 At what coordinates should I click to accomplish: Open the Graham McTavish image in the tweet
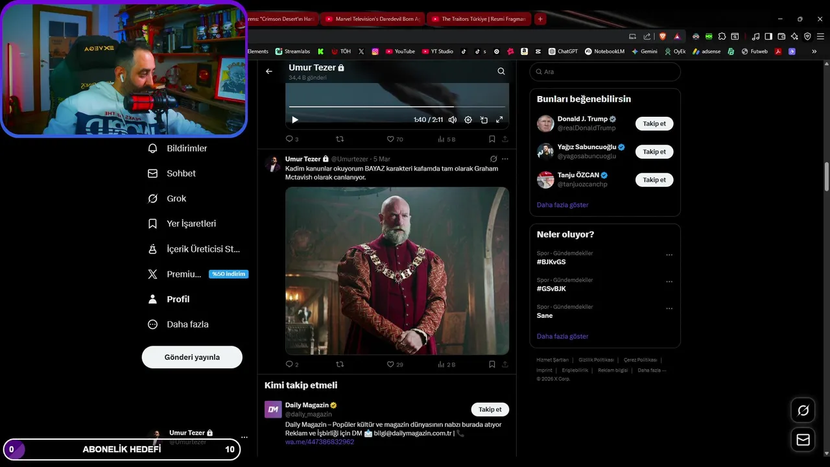pyautogui.click(x=397, y=270)
